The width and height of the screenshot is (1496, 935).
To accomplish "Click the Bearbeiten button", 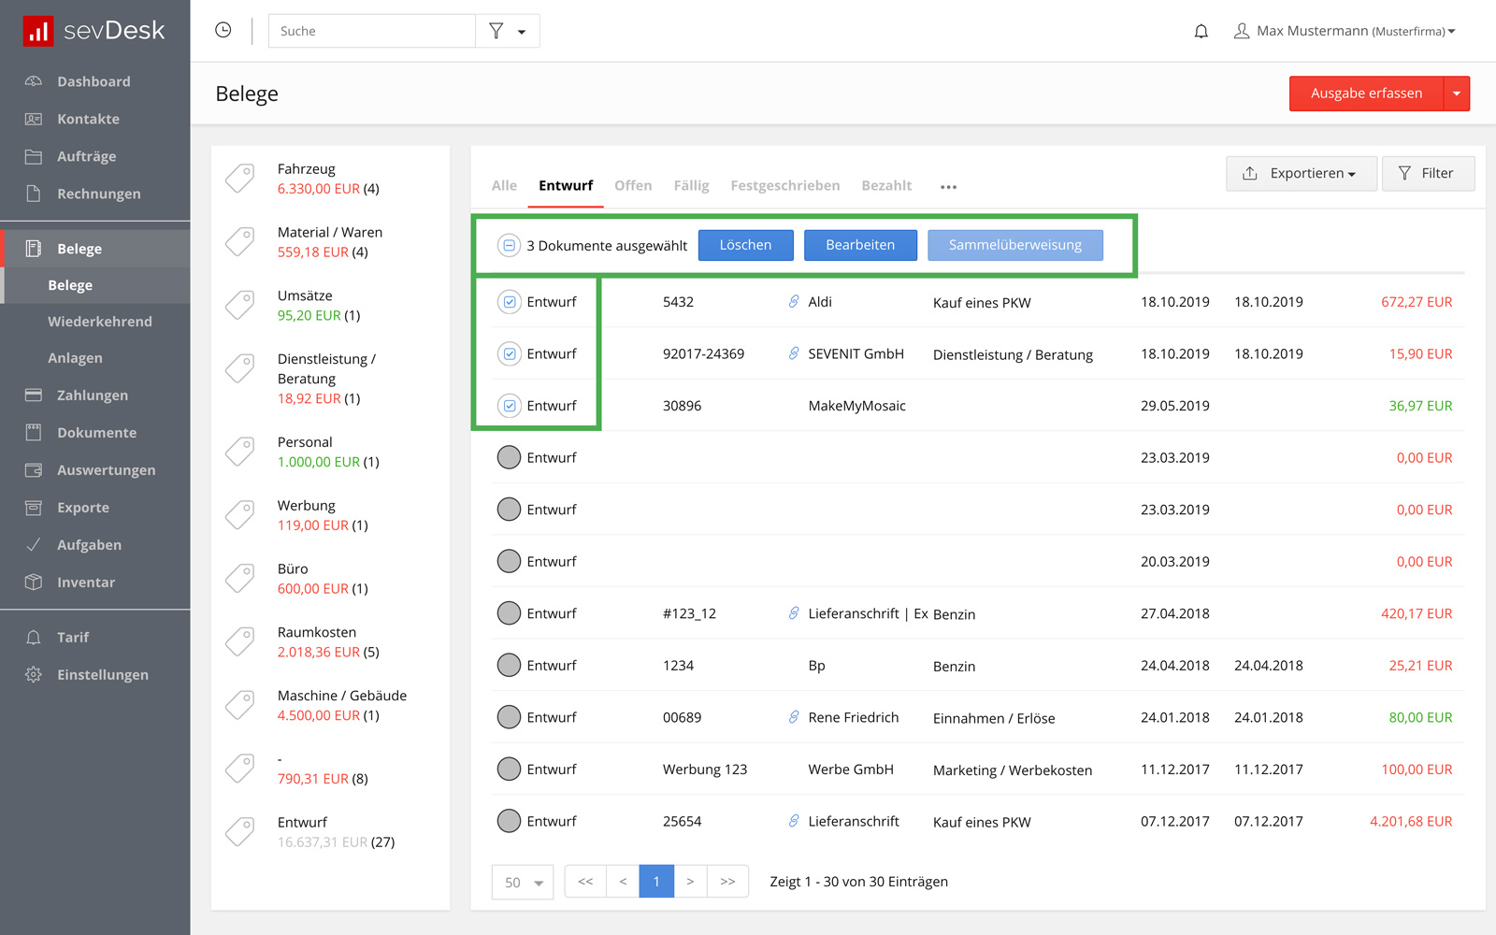I will pos(860,245).
